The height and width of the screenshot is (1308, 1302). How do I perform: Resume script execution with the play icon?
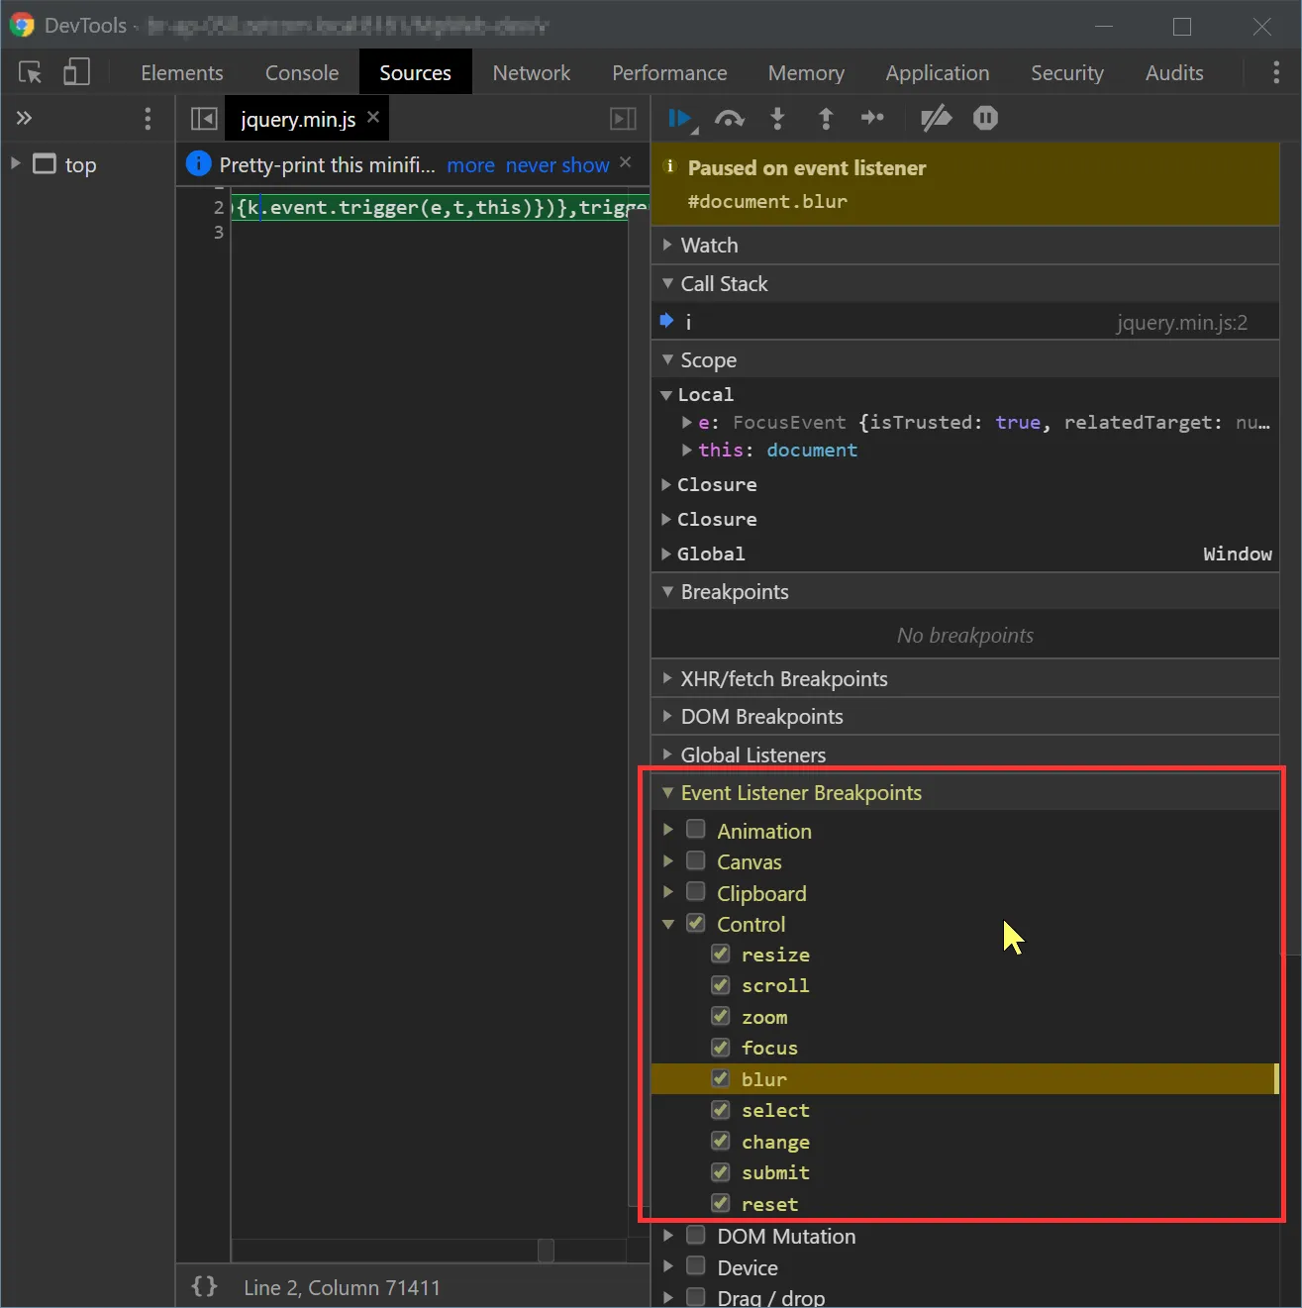[x=680, y=119]
